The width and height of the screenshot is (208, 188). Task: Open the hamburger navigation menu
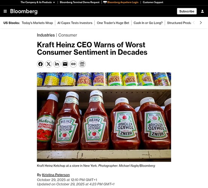point(5,11)
